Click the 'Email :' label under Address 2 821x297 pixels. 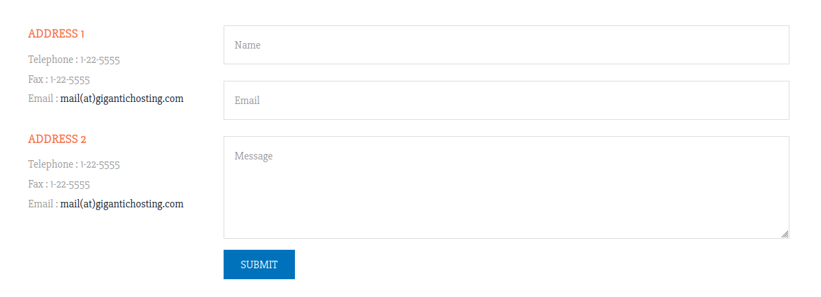pos(43,204)
